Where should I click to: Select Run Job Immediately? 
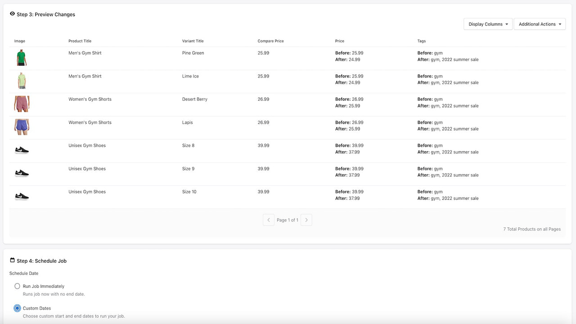point(17,286)
